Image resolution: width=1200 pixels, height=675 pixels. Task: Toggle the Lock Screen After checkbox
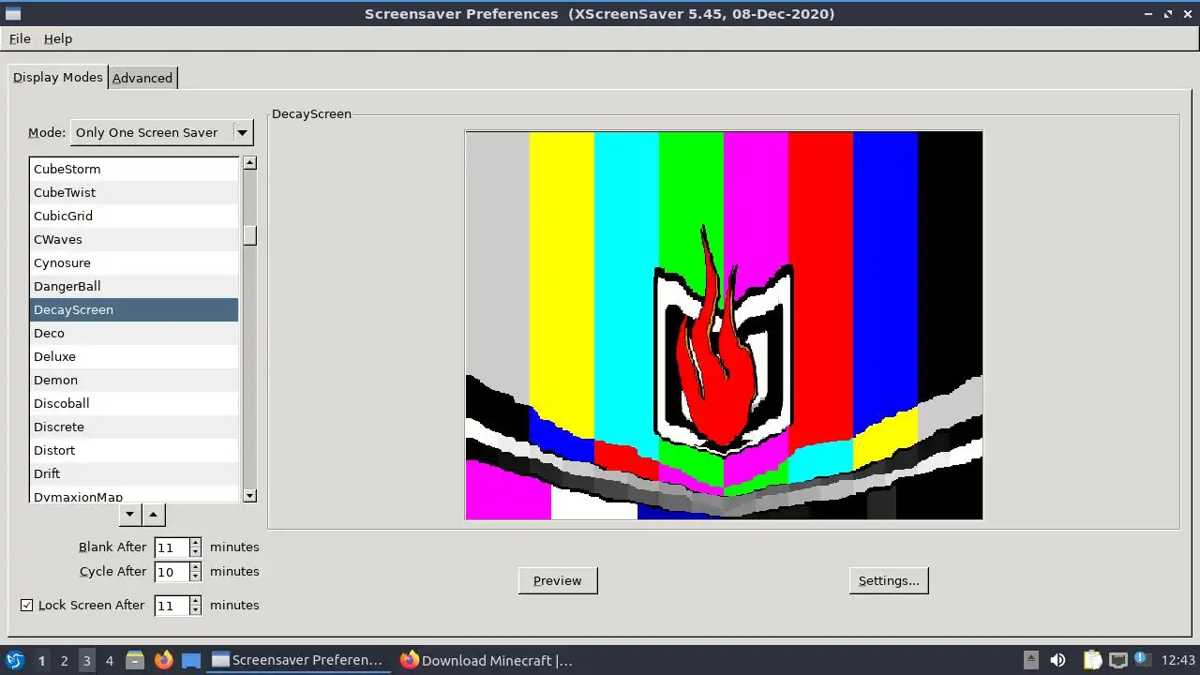tap(27, 605)
